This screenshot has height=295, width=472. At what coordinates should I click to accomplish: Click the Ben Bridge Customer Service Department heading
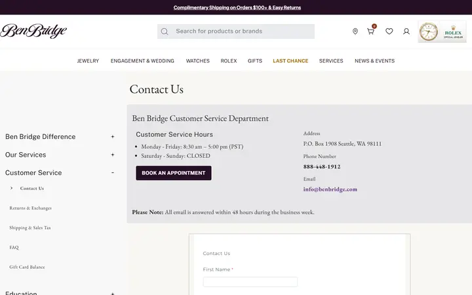[x=200, y=118]
